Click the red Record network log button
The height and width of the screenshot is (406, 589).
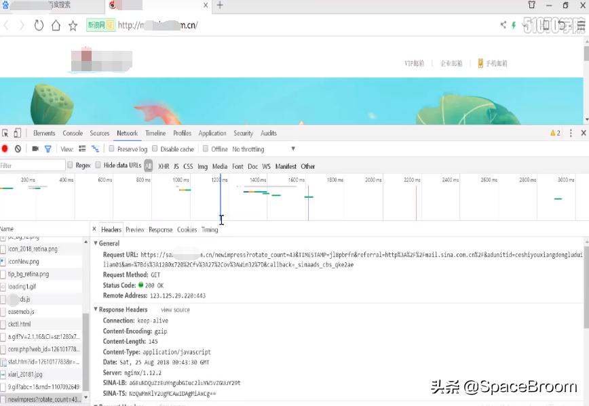(6, 149)
